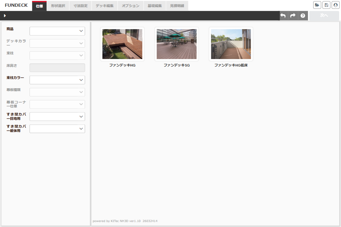Click the open folder icon
Viewport: 341px width, 227px height.
click(317, 5)
